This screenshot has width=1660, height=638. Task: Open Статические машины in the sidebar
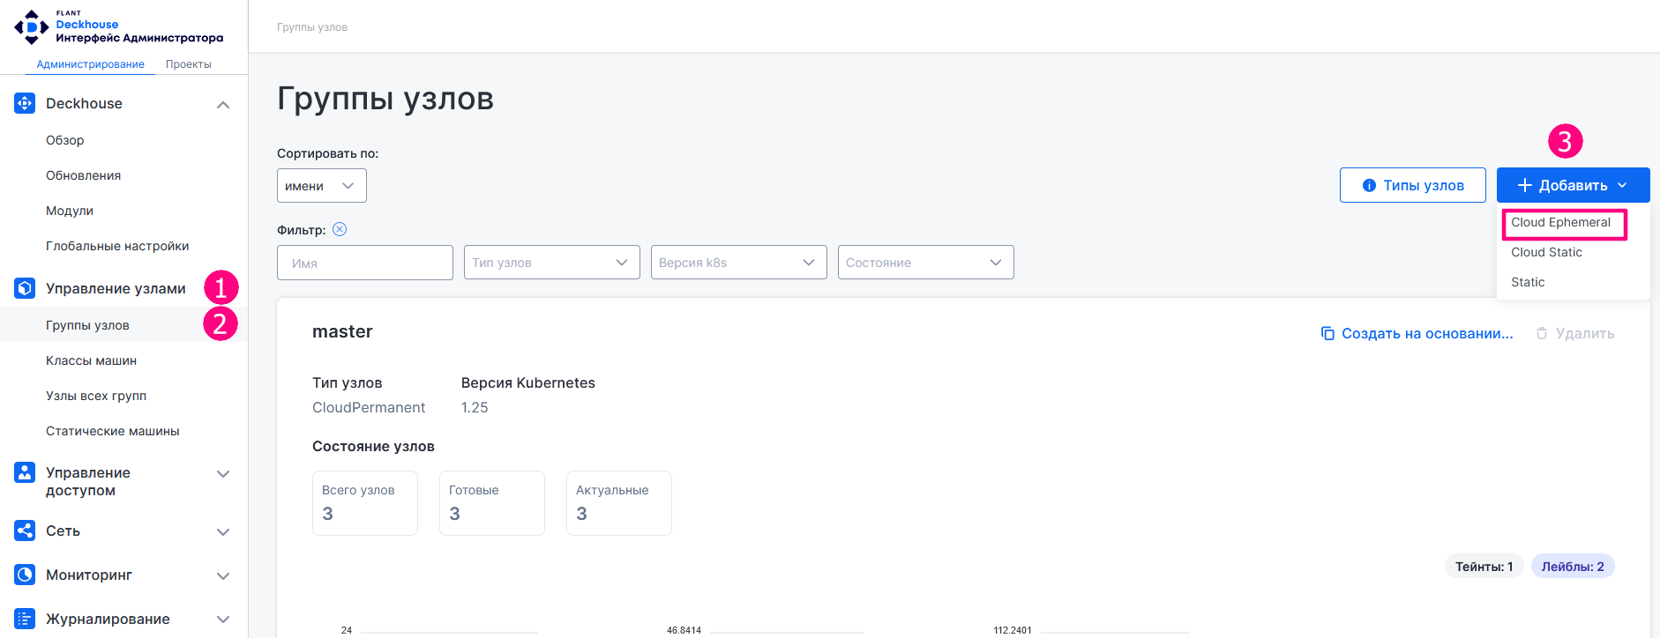(113, 431)
